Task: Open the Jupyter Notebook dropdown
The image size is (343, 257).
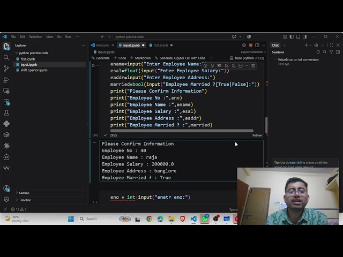Action: pyautogui.click(x=253, y=52)
